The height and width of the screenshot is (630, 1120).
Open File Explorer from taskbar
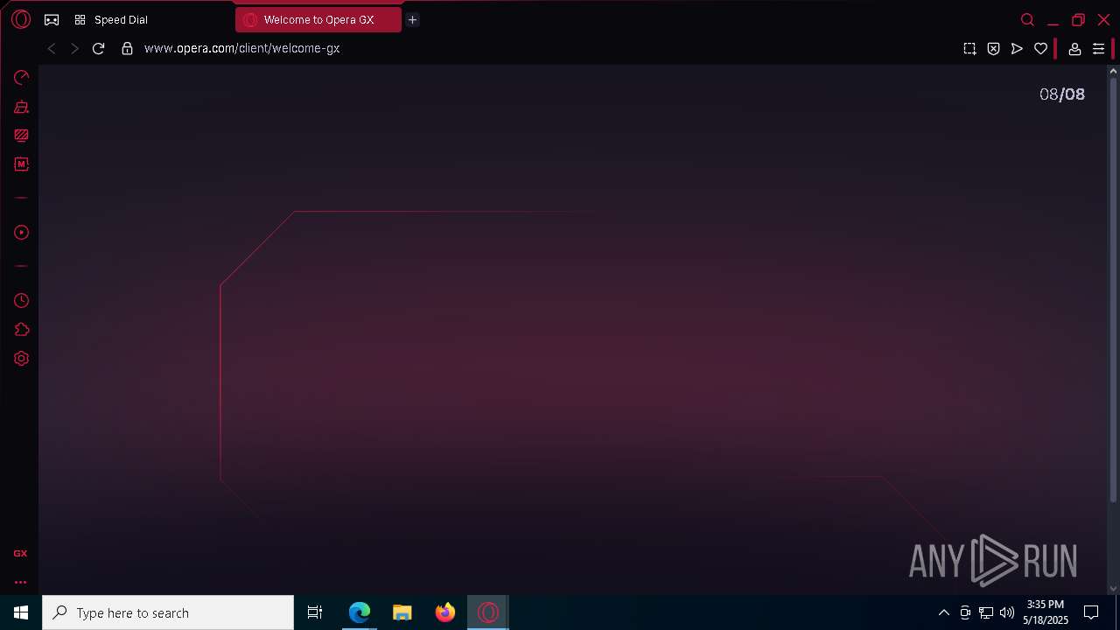point(402,612)
